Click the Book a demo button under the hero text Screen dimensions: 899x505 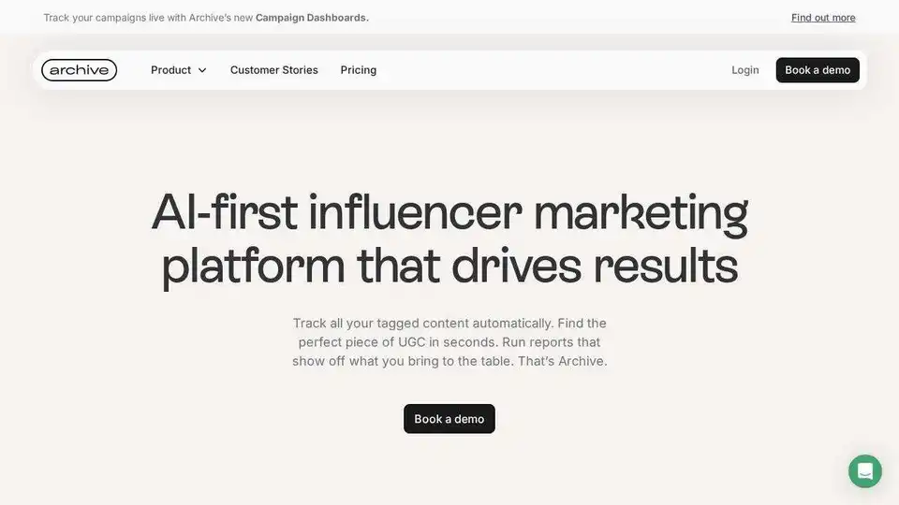pyautogui.click(x=449, y=419)
